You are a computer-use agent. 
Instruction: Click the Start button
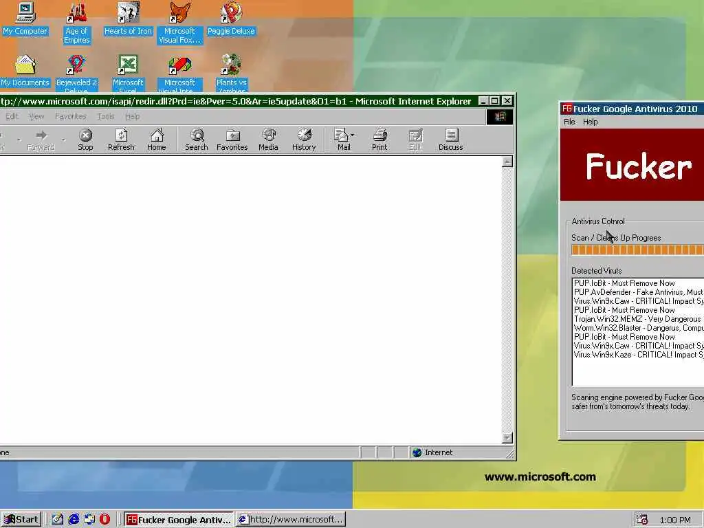tap(21, 520)
